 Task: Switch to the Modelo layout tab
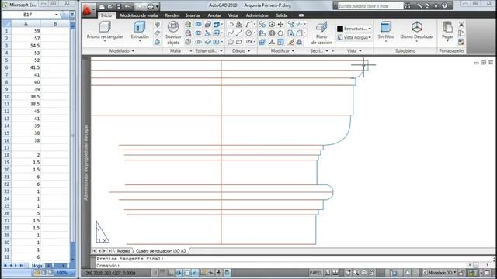click(123, 251)
